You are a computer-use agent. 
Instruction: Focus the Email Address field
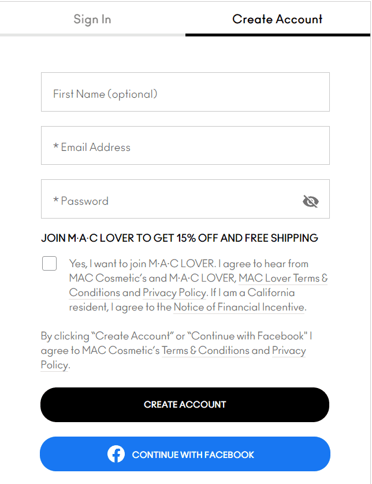point(185,145)
